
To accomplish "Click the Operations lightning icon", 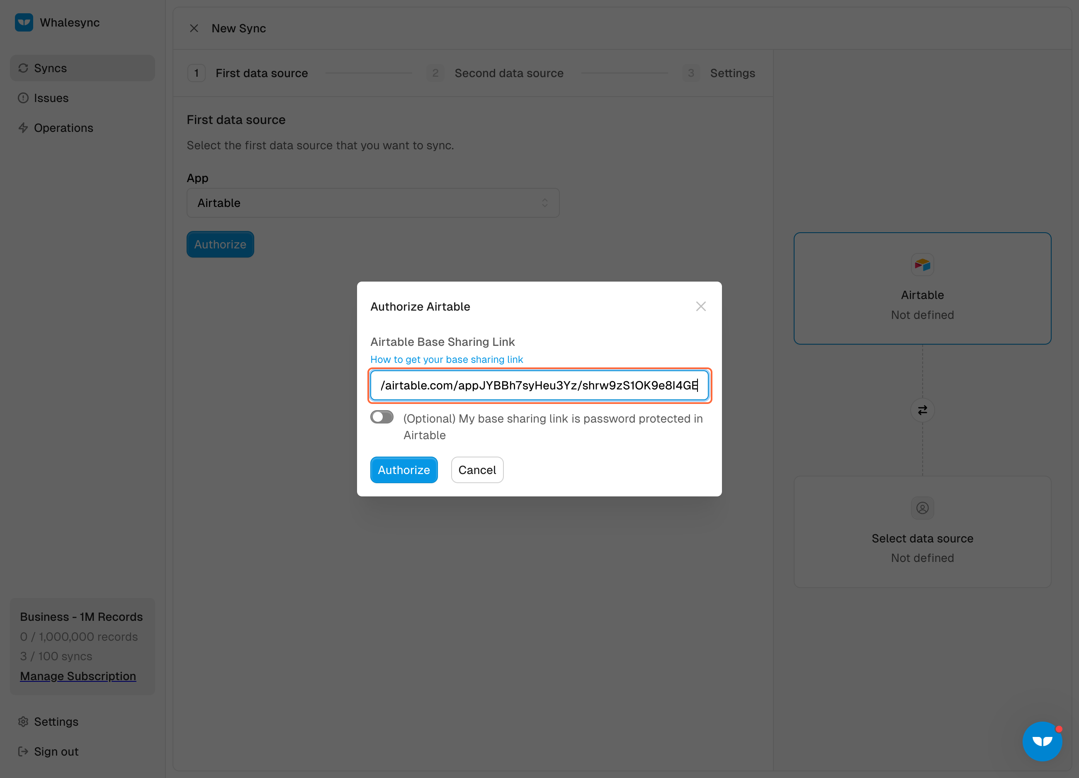I will (23, 128).
